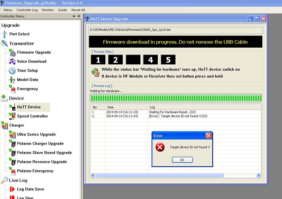Viewport: 282px width, 199px height.
Task: Select the Emergency siren icon
Action: pos(12,89)
